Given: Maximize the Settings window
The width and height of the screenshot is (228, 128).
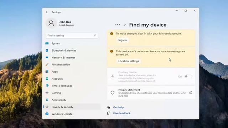Looking at the screenshot, I should (186, 11).
